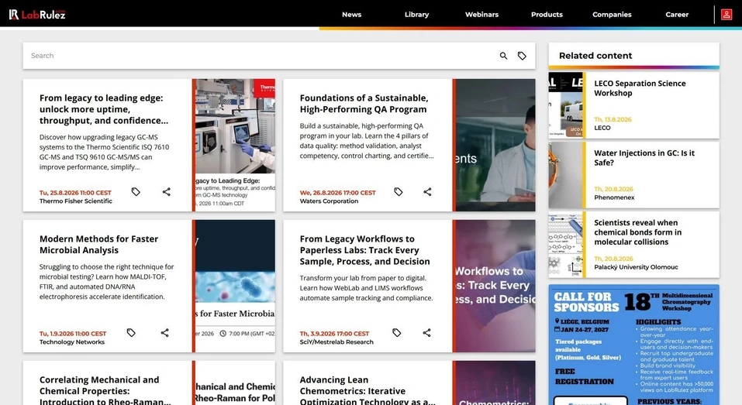Viewport: 742px width, 405px height.
Task: Click the 'Related content' heading
Action: point(595,56)
